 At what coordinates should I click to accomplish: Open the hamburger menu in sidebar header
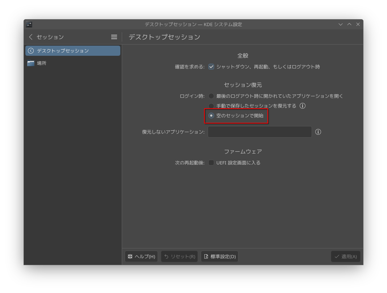(114, 37)
